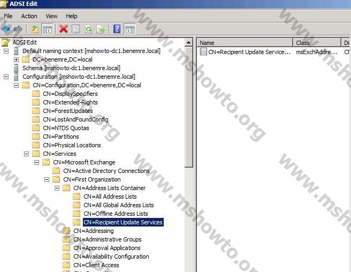Click the Recipient Update Service object icon
The image size is (351, 272).
point(203,52)
